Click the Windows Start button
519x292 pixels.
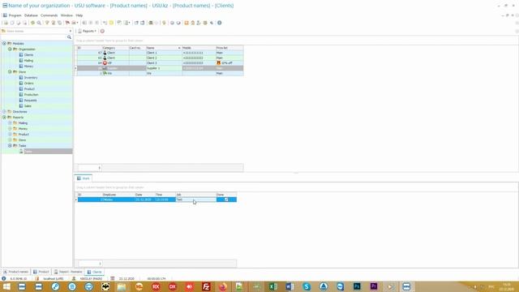coord(6,286)
